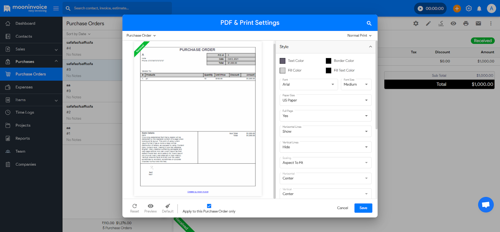Open the Normal Print dropdown
Image resolution: width=500 pixels, height=232 pixels.
359,36
